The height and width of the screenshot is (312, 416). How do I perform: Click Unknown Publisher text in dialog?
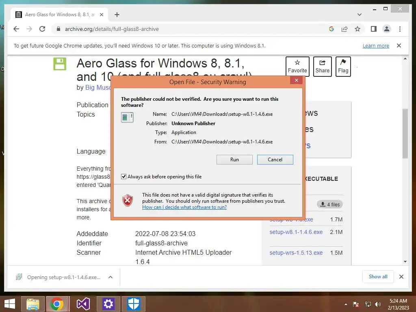click(x=193, y=123)
